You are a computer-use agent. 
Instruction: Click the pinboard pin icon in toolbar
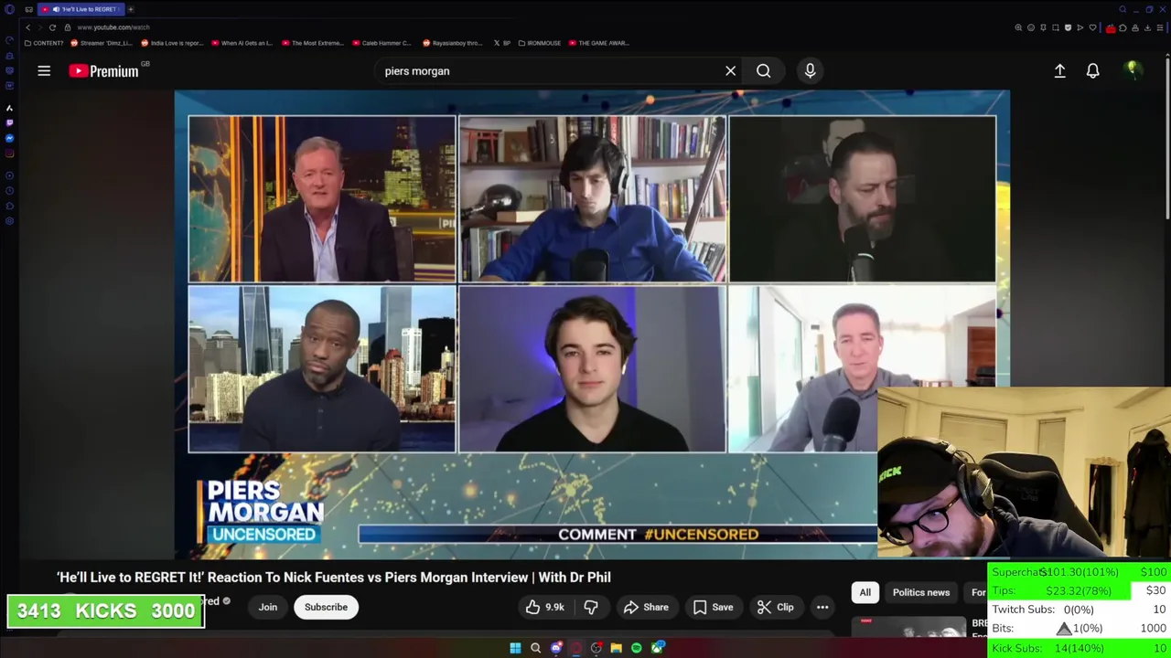1043,27
